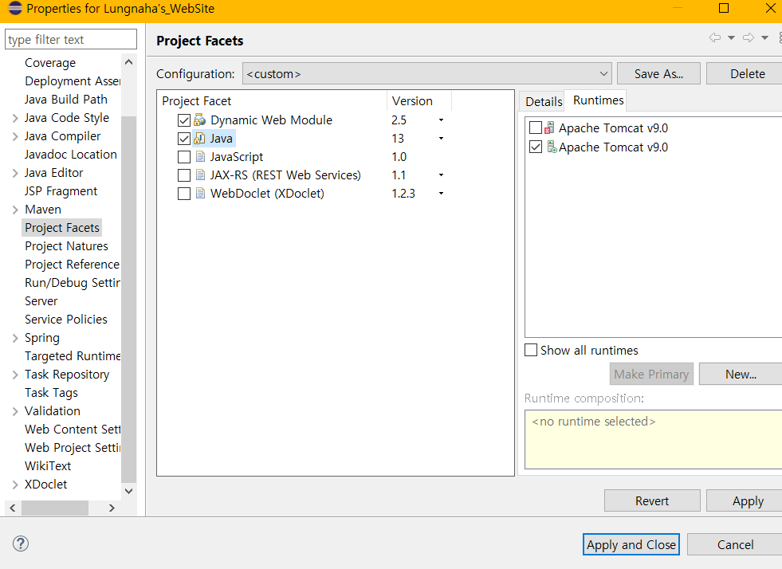782x569 pixels.
Task: Click the help question mark icon
Action: pos(21,543)
